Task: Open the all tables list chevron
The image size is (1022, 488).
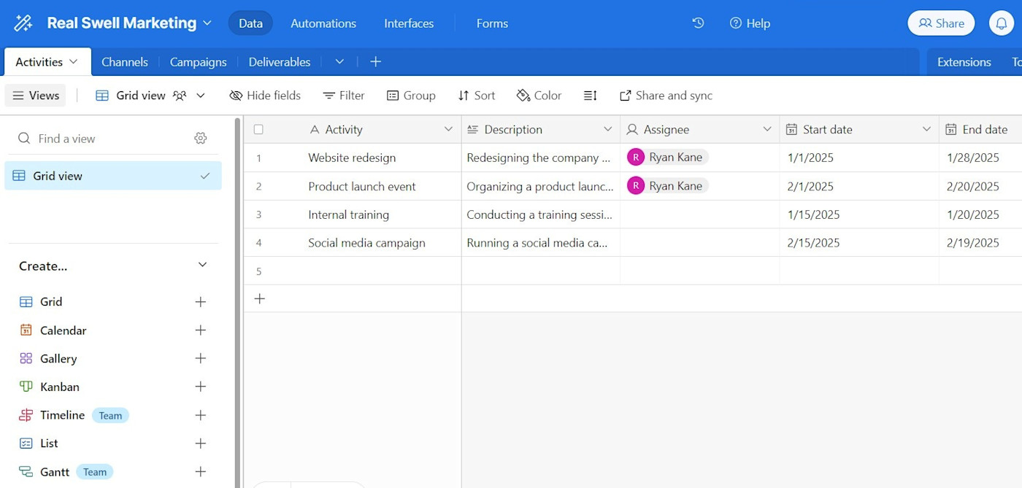Action: tap(339, 62)
